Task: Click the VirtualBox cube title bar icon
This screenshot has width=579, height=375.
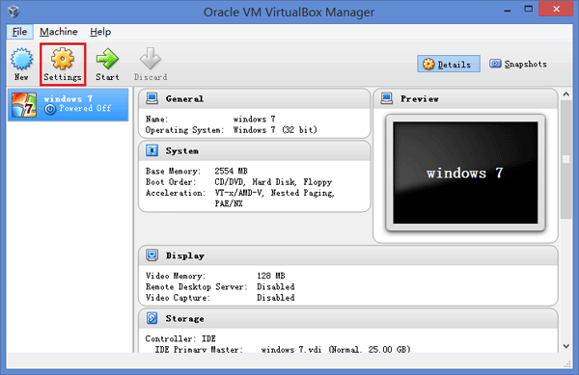Action: pyautogui.click(x=14, y=11)
